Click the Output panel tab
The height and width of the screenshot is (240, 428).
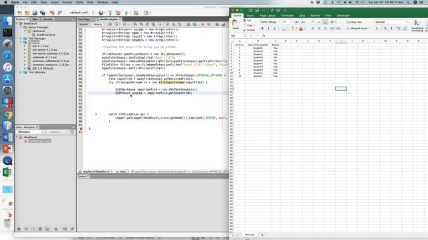[x=83, y=176]
